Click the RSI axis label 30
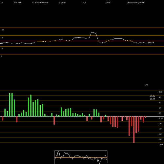This screenshot has width=164, height=164. [2, 48]
